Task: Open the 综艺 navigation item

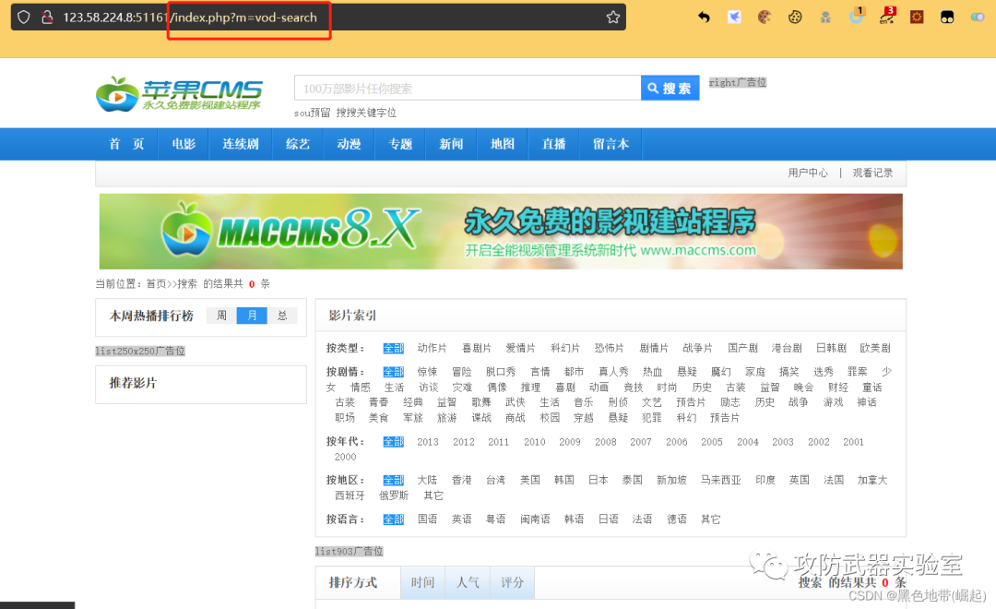Action: (298, 144)
